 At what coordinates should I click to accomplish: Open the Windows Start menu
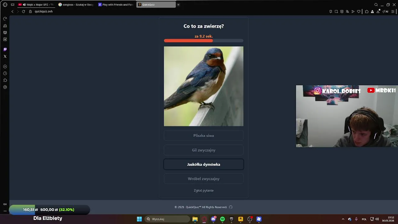pos(139,219)
